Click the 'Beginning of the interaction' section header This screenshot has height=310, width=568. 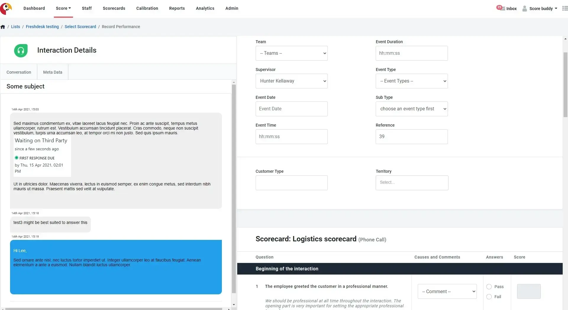[x=400, y=269]
